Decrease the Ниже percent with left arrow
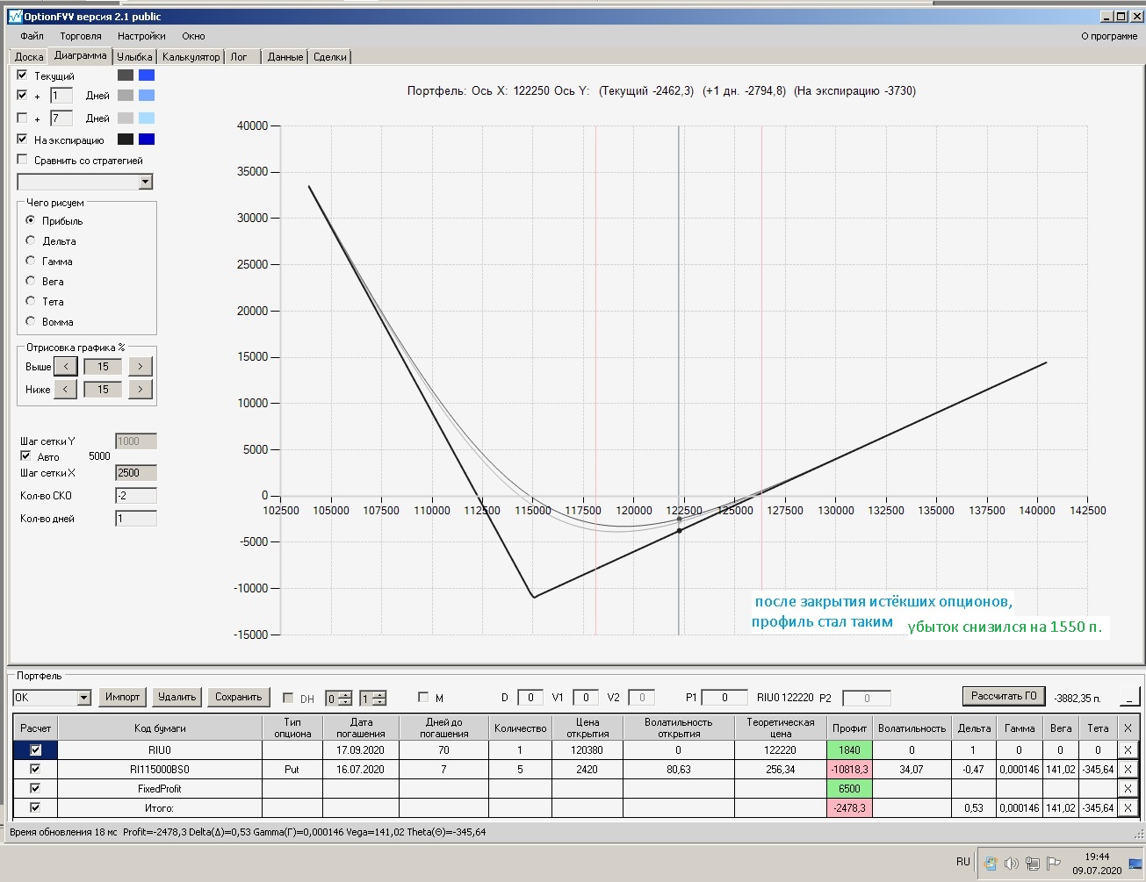This screenshot has height=882, width=1146. pos(66,389)
